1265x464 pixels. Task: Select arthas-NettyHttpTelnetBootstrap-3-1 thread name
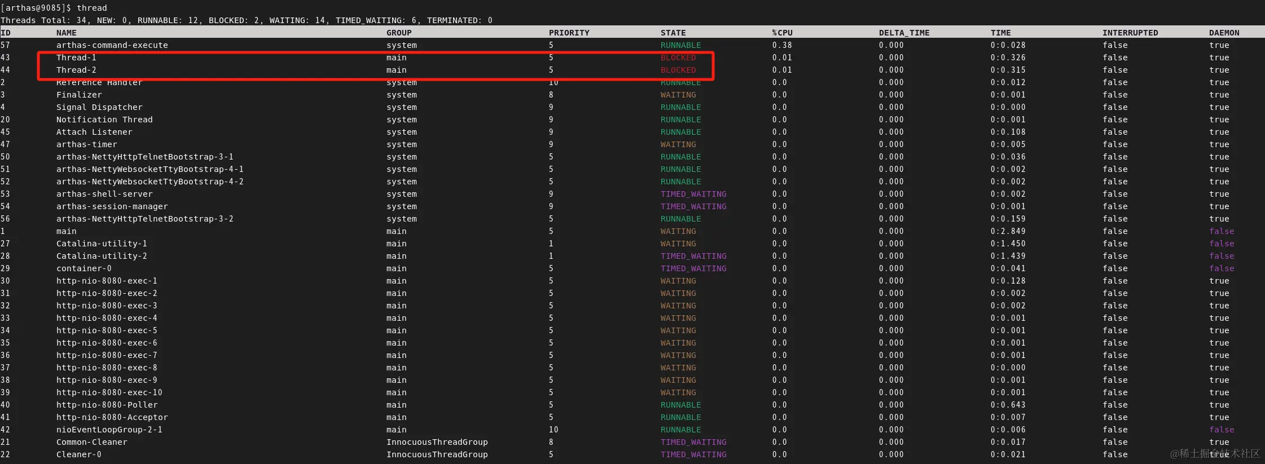coord(145,157)
